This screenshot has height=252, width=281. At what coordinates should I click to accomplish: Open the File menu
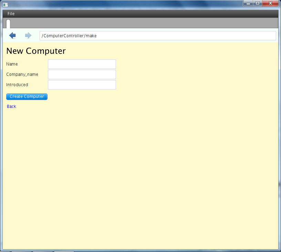coord(11,14)
